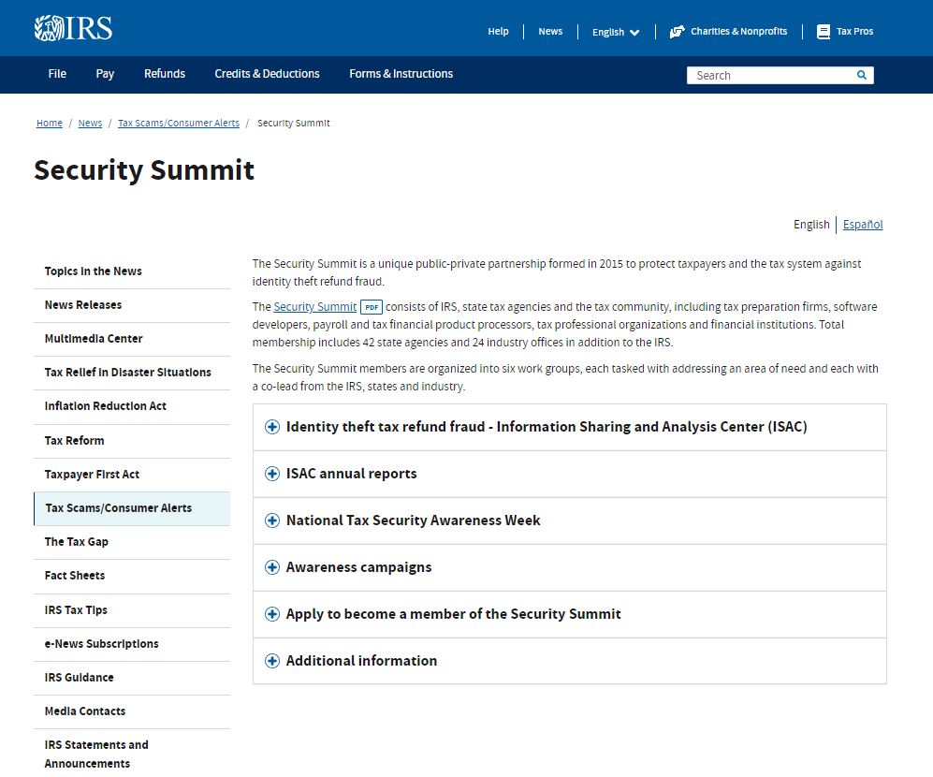Screen dimensions: 933x777
Task: Open Tax Relief in Disaster Situations
Action: [x=132, y=373]
